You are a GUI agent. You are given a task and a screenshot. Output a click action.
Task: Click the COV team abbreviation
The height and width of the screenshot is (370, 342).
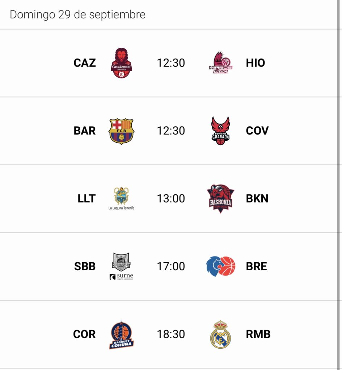point(257,131)
